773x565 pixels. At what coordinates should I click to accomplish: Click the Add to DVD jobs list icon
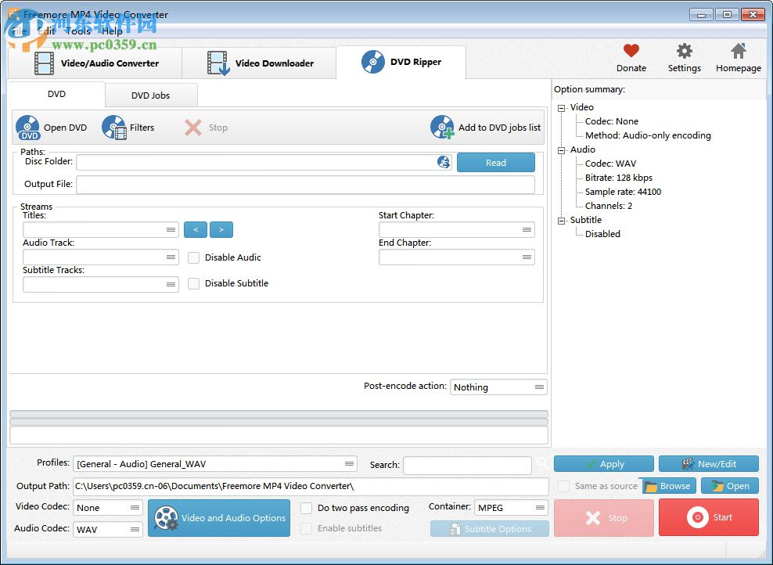tap(441, 127)
